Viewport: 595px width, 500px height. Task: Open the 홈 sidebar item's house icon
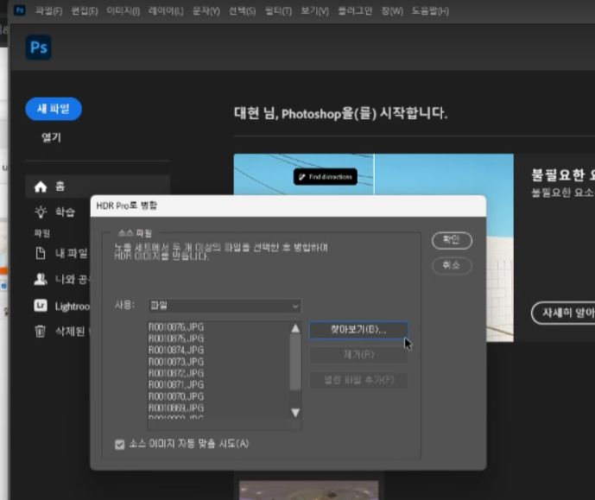[41, 187]
